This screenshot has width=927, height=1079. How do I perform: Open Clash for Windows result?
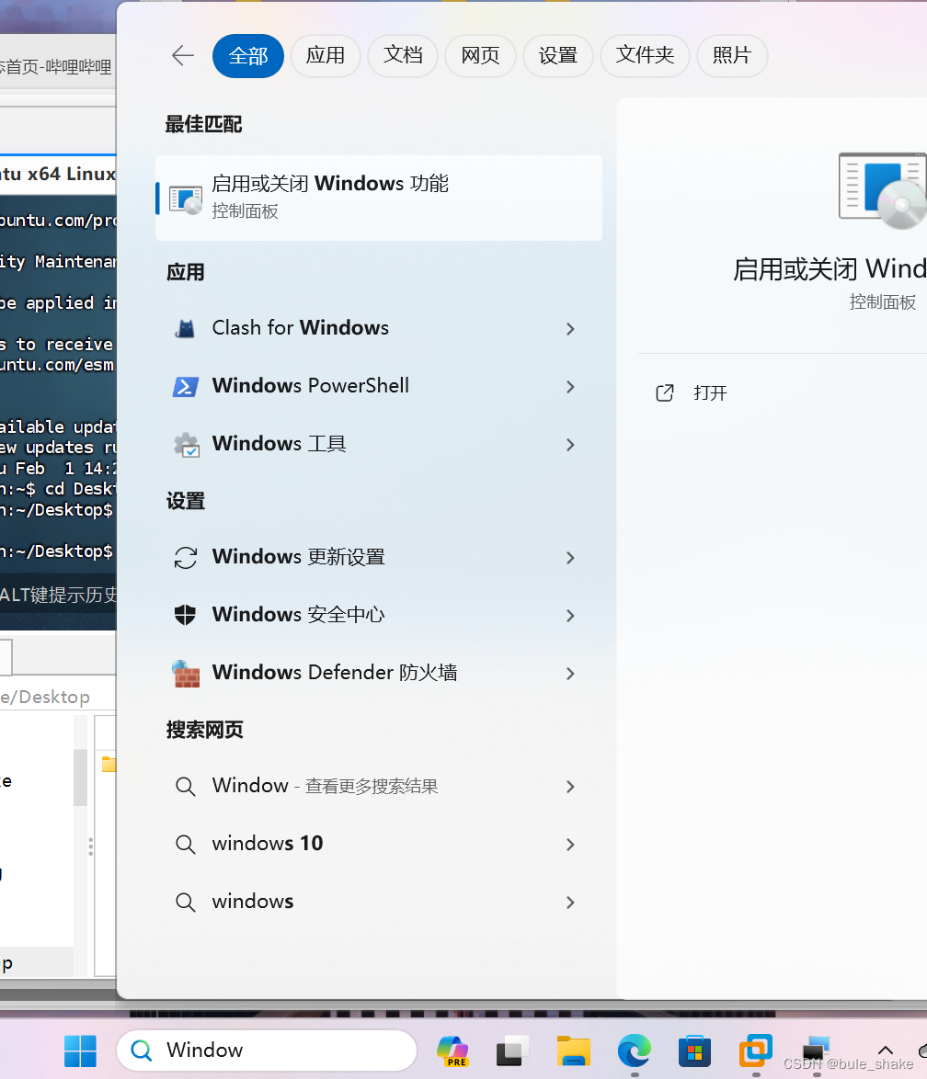379,328
